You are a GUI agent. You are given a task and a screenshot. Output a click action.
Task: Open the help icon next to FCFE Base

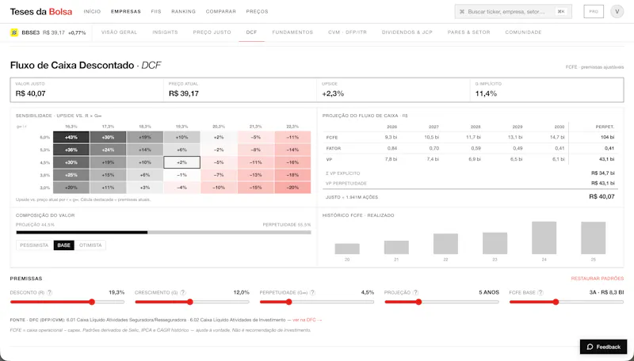[x=540, y=292]
